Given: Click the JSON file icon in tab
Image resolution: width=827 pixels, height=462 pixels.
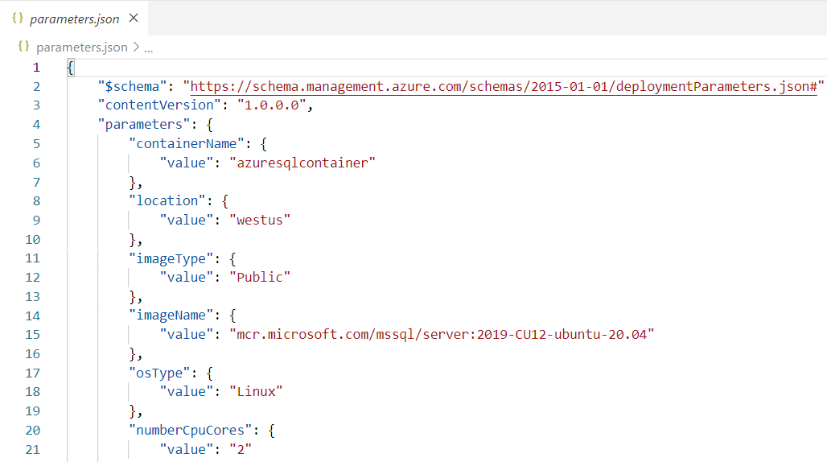Looking at the screenshot, I should [18, 19].
